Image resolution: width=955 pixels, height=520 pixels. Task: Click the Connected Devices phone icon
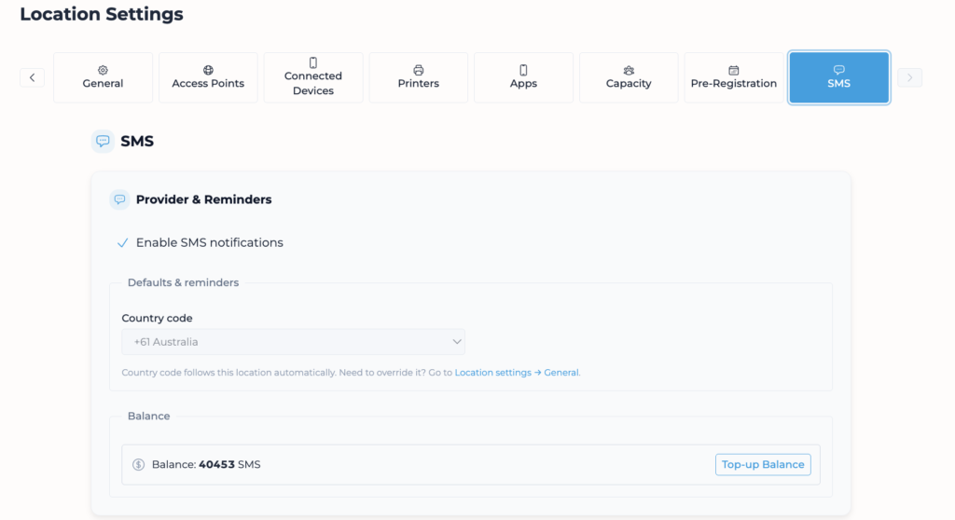click(x=313, y=62)
